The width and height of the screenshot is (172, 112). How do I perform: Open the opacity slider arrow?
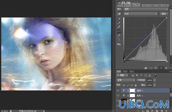click(155, 80)
